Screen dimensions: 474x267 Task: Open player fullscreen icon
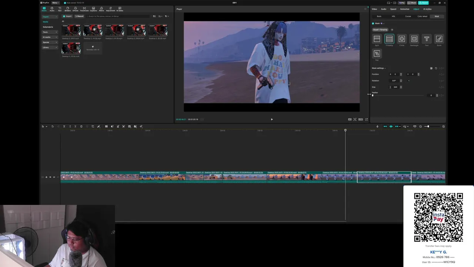click(x=367, y=119)
